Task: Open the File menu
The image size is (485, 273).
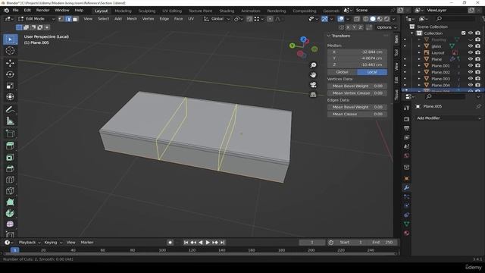Action: click(15, 10)
